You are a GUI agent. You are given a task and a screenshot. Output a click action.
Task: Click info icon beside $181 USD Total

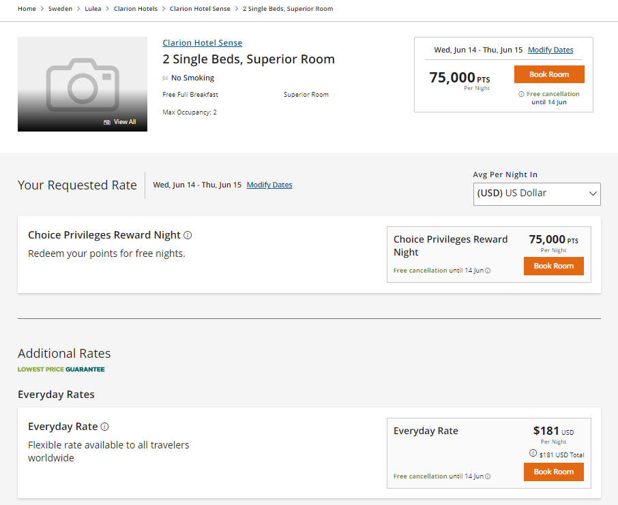point(533,453)
